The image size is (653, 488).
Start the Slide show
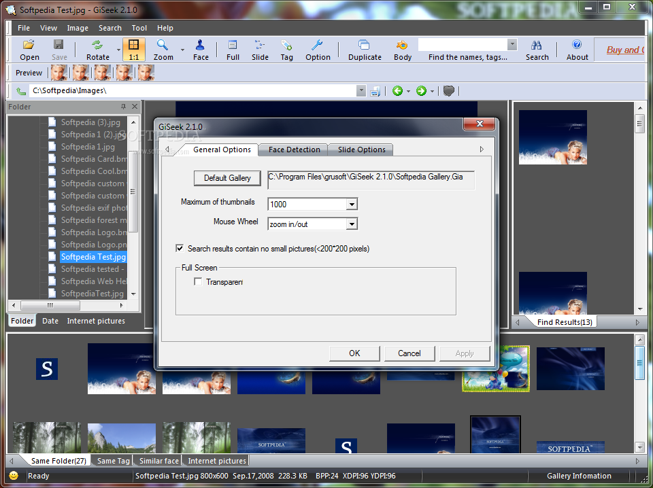pyautogui.click(x=260, y=50)
